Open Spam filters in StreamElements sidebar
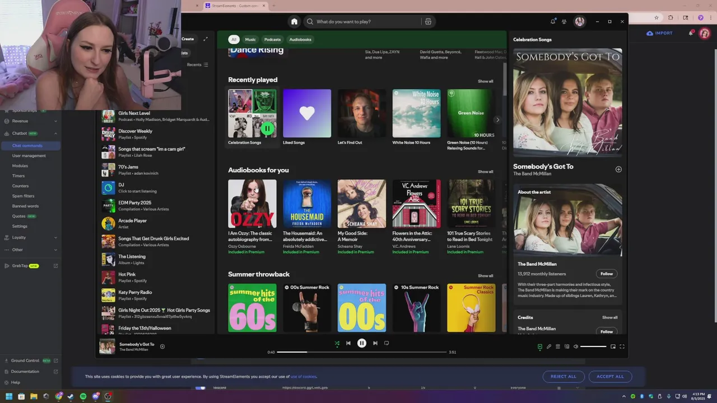 tap(23, 196)
